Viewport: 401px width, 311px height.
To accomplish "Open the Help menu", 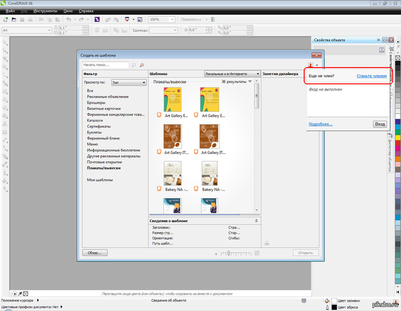I will pyautogui.click(x=86, y=11).
